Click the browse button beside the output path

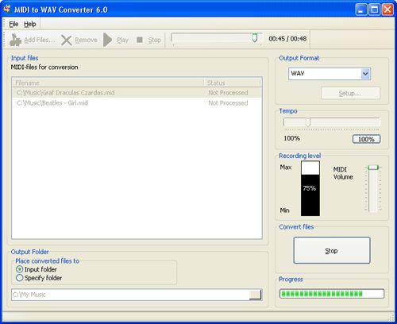255,295
